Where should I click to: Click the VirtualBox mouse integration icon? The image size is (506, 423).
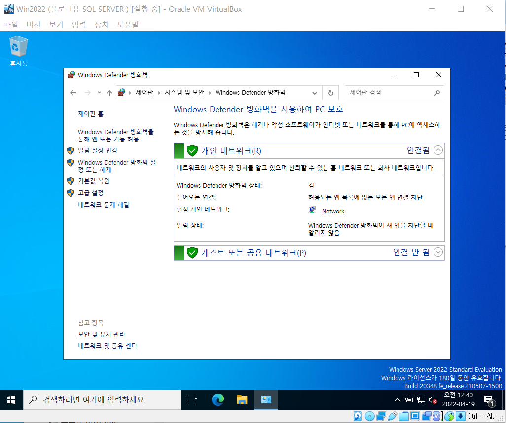click(449, 416)
